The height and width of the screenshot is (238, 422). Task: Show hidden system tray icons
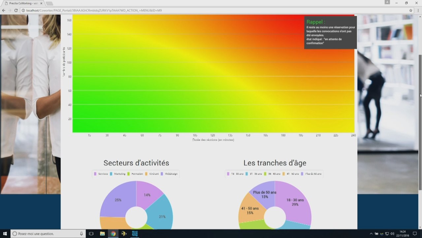[x=371, y=234]
